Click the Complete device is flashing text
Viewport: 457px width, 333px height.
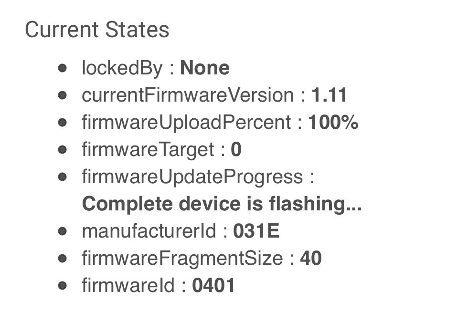(x=222, y=204)
